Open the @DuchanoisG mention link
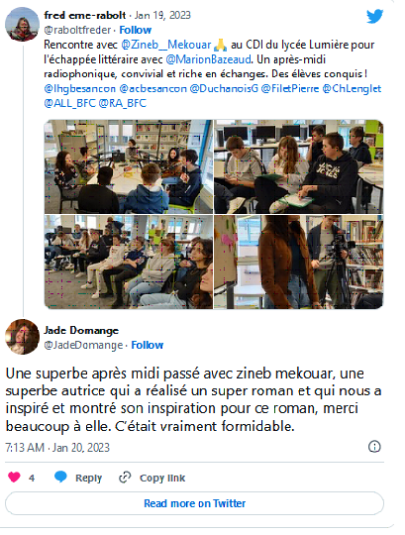This screenshot has width=405, height=535. click(x=224, y=89)
